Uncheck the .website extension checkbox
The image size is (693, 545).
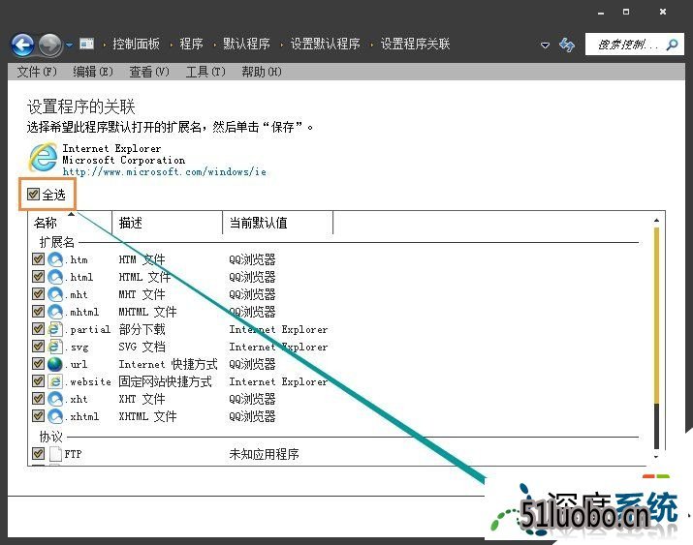click(38, 380)
